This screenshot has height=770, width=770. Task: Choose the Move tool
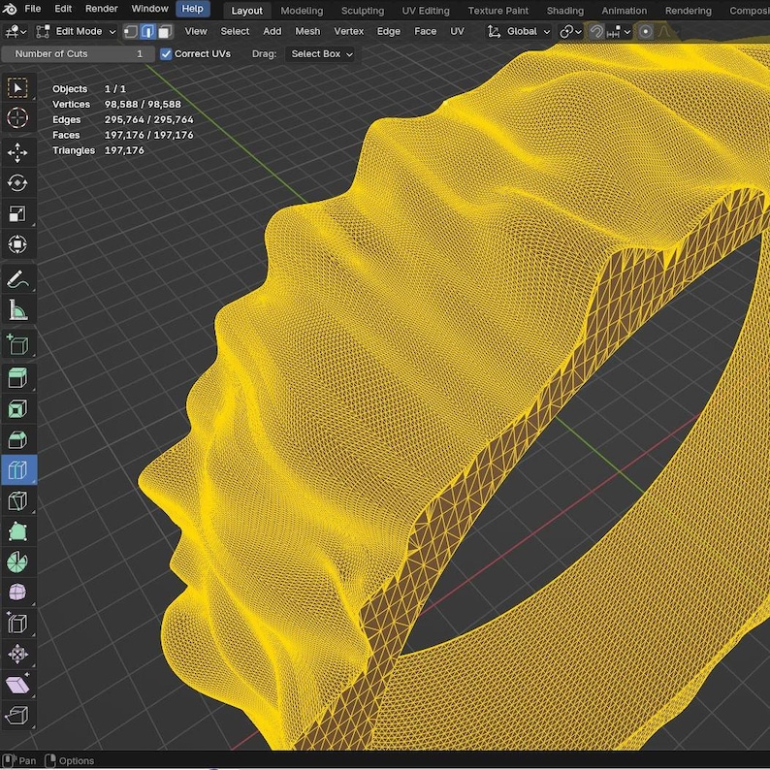17,152
